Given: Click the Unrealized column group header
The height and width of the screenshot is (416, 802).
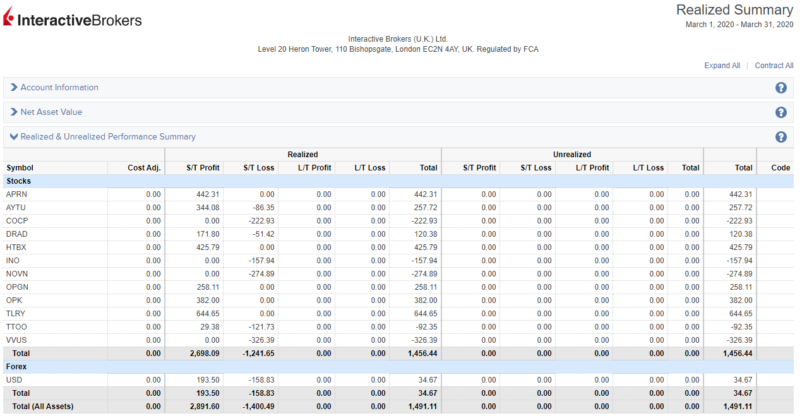Looking at the screenshot, I should (572, 155).
